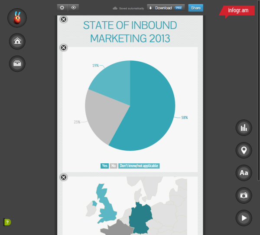Viewport: 260px width, 235px height.
Task: Toggle Don't know/not applicable legend item
Action: (139, 165)
